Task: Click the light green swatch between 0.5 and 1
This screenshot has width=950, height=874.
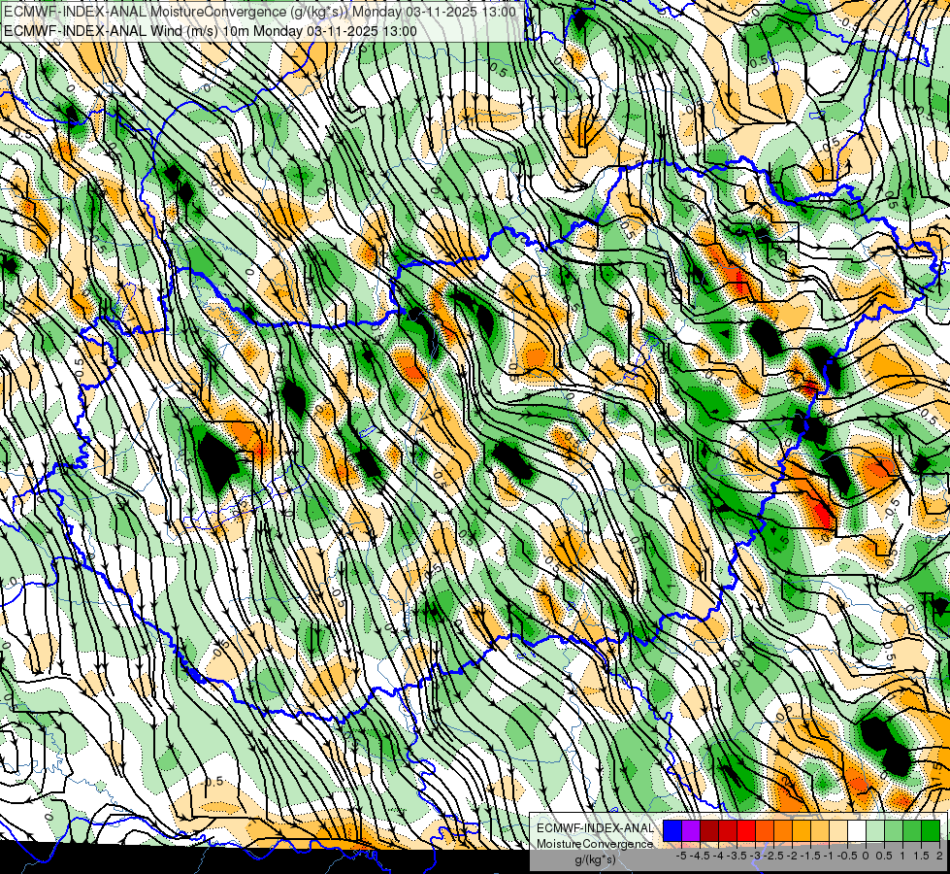Action: tap(894, 831)
